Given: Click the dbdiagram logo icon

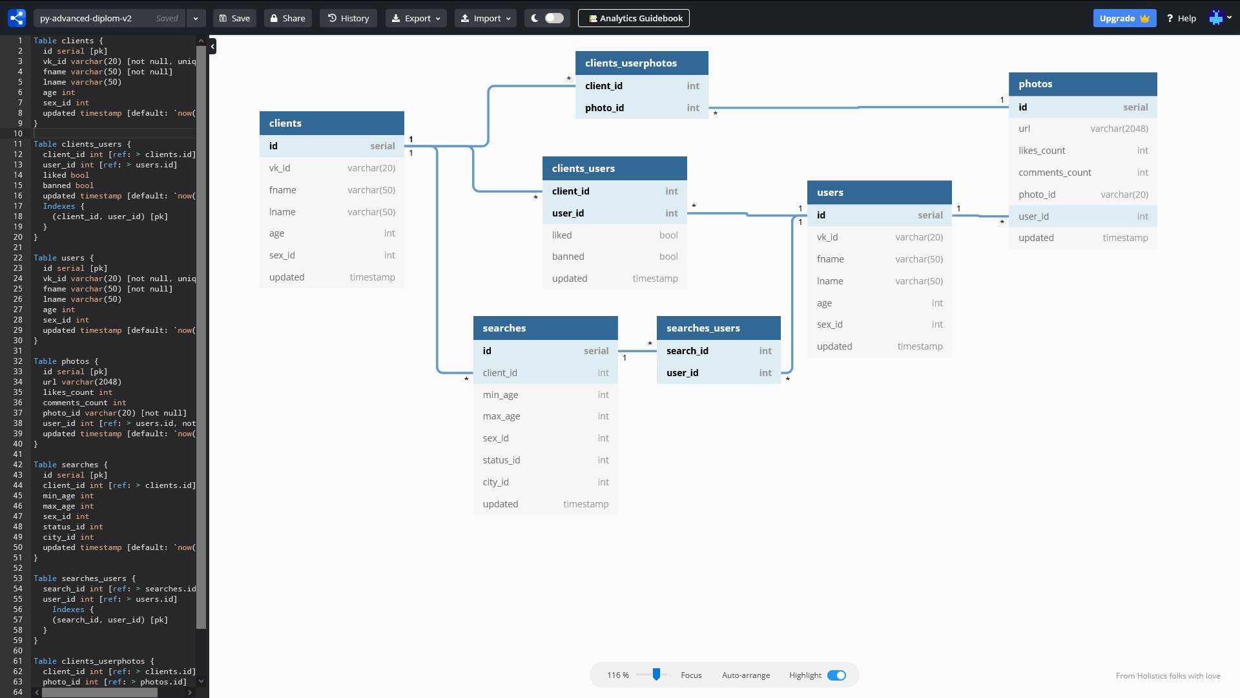Looking at the screenshot, I should click(17, 18).
